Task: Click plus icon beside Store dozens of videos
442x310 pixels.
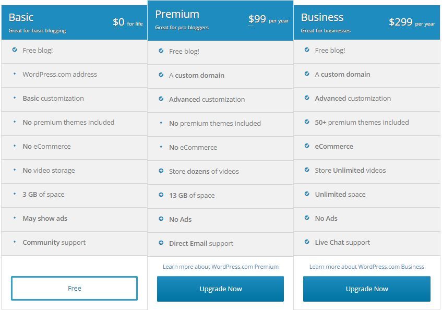Action: [161, 171]
